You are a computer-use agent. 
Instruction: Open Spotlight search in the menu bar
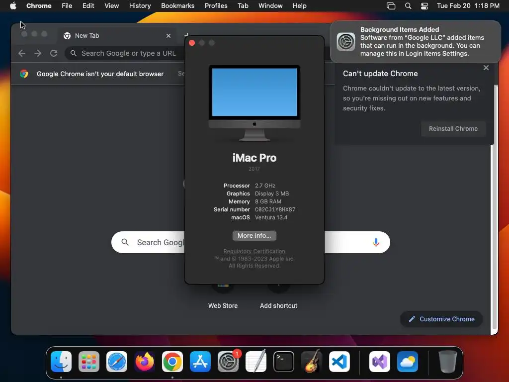[x=408, y=6]
